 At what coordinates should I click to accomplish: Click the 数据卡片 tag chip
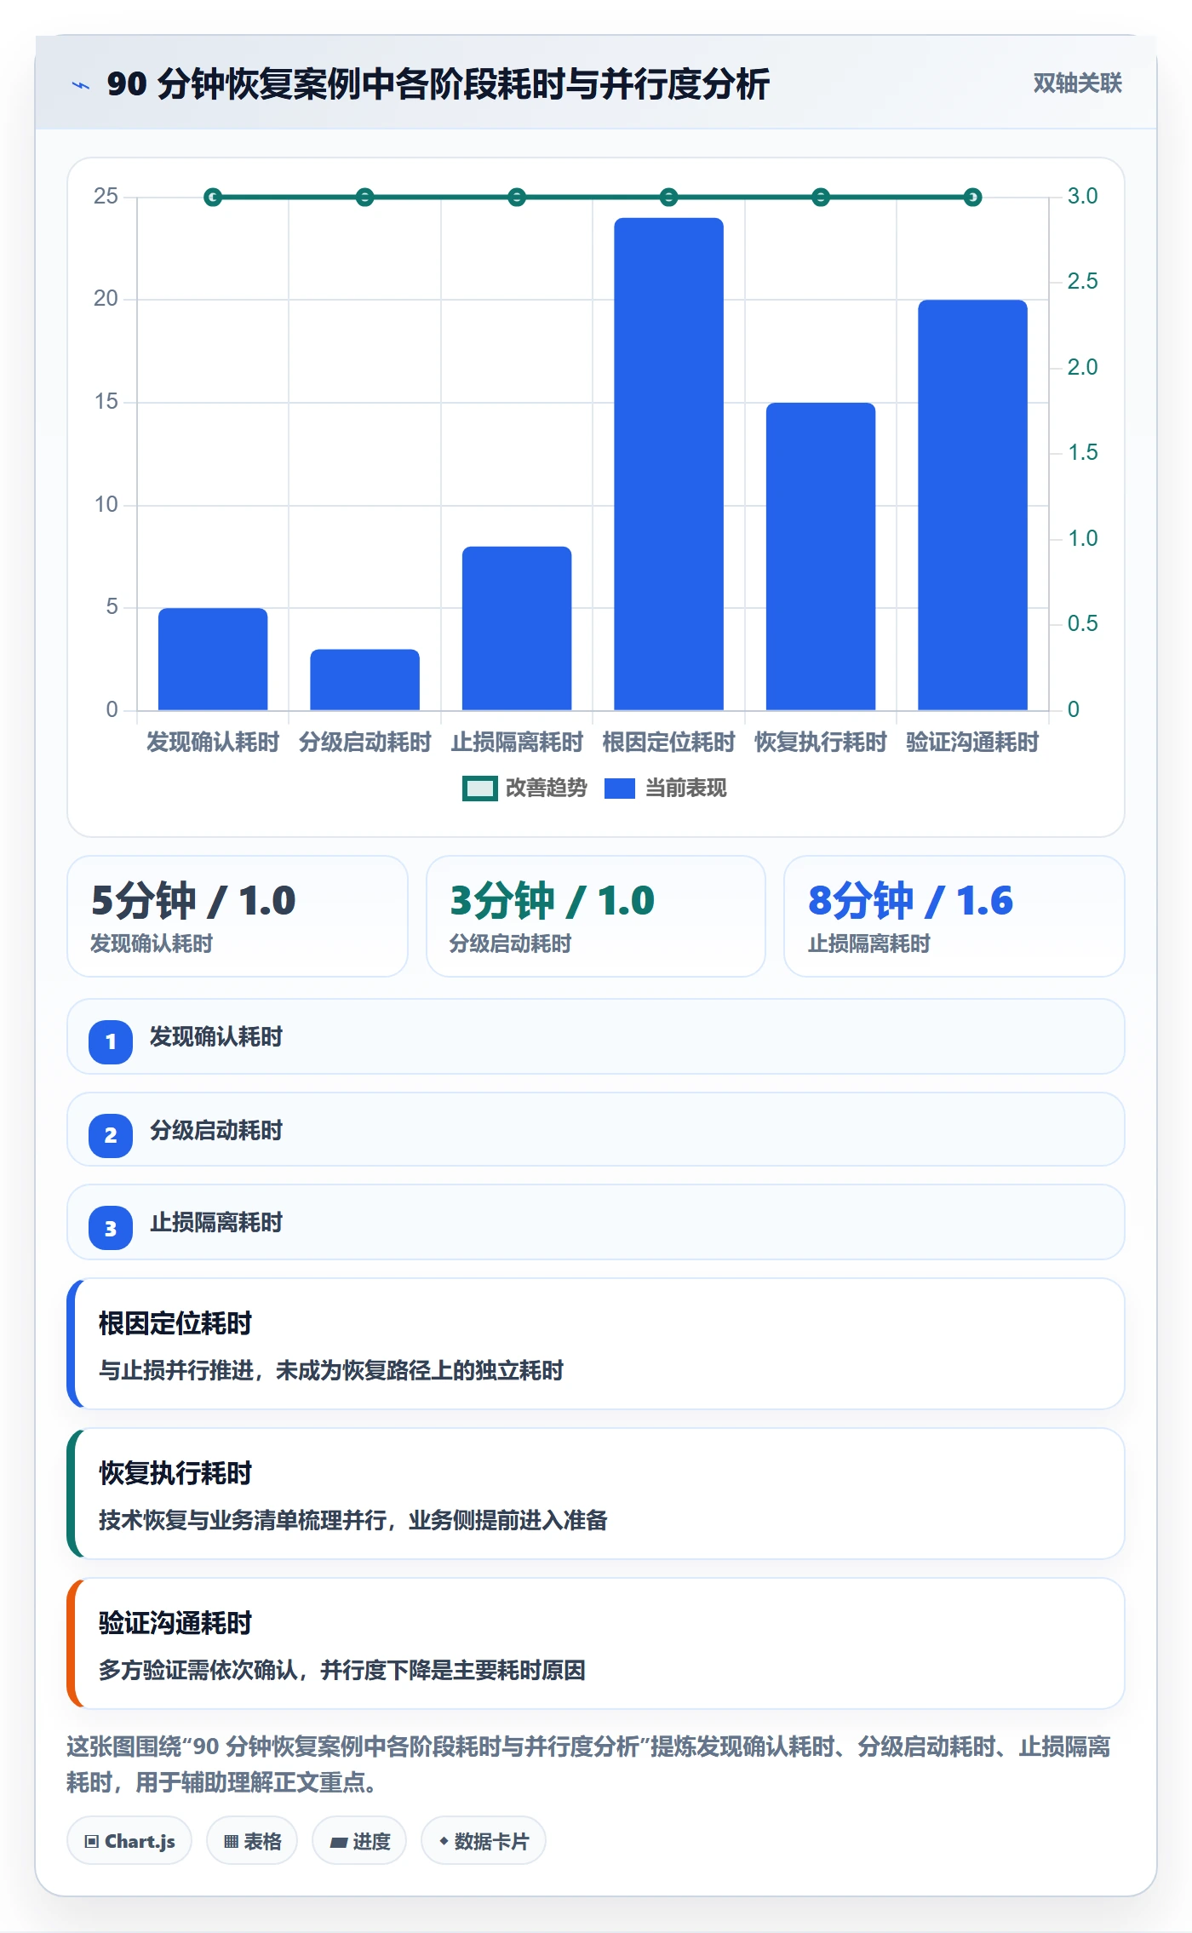pyautogui.click(x=484, y=1841)
